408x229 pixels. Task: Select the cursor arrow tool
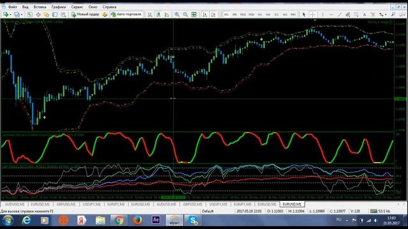coord(303,15)
